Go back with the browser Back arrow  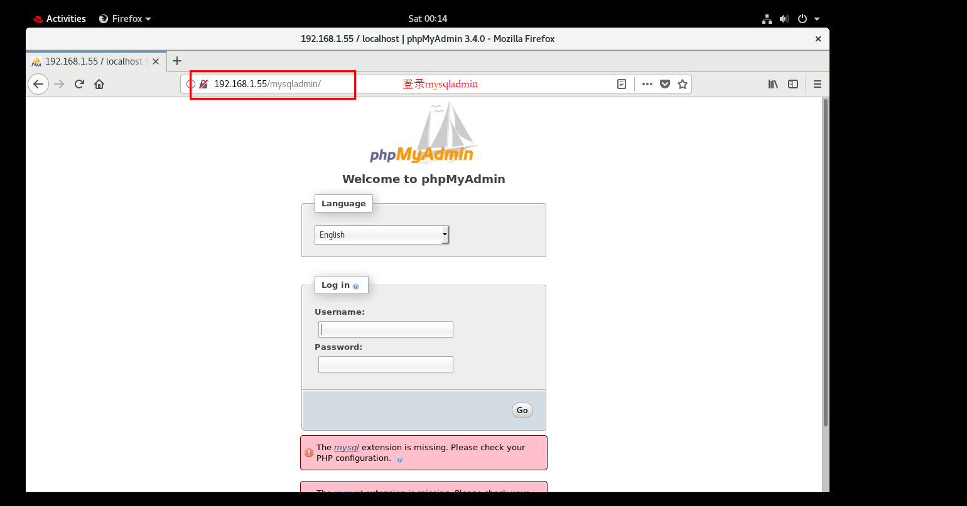point(38,84)
